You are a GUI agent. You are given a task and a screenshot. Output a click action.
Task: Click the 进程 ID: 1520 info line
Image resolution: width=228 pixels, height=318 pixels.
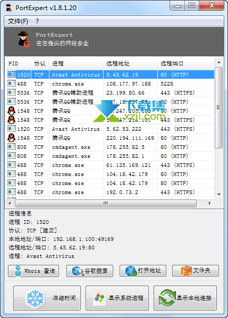(29, 222)
